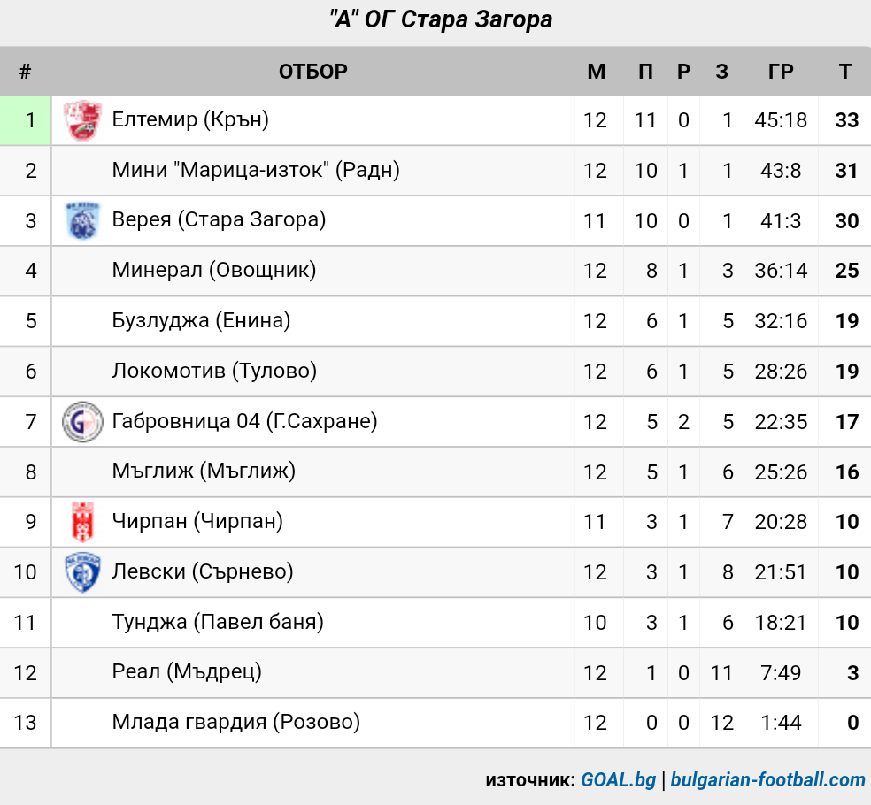Open Млада гвардия (Розово) team entry

tap(236, 722)
